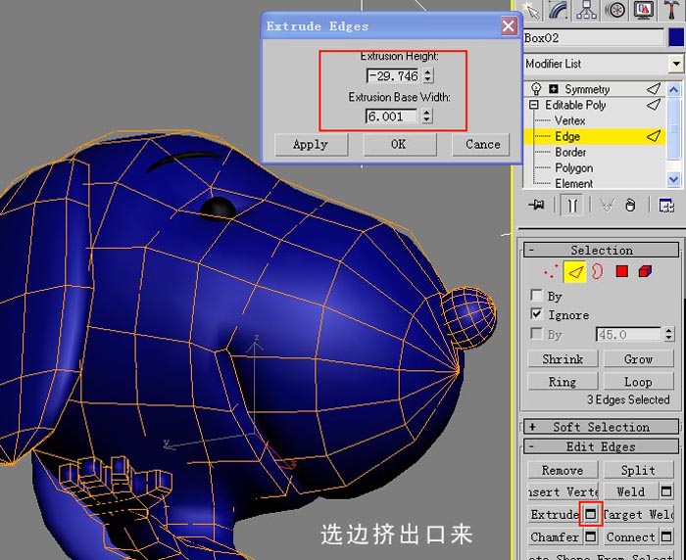Click OK in Extrude Edges dialog
Viewport: 686px width, 560px height.
click(x=400, y=144)
